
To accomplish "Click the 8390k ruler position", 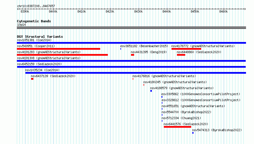I will (x=25, y=11).
